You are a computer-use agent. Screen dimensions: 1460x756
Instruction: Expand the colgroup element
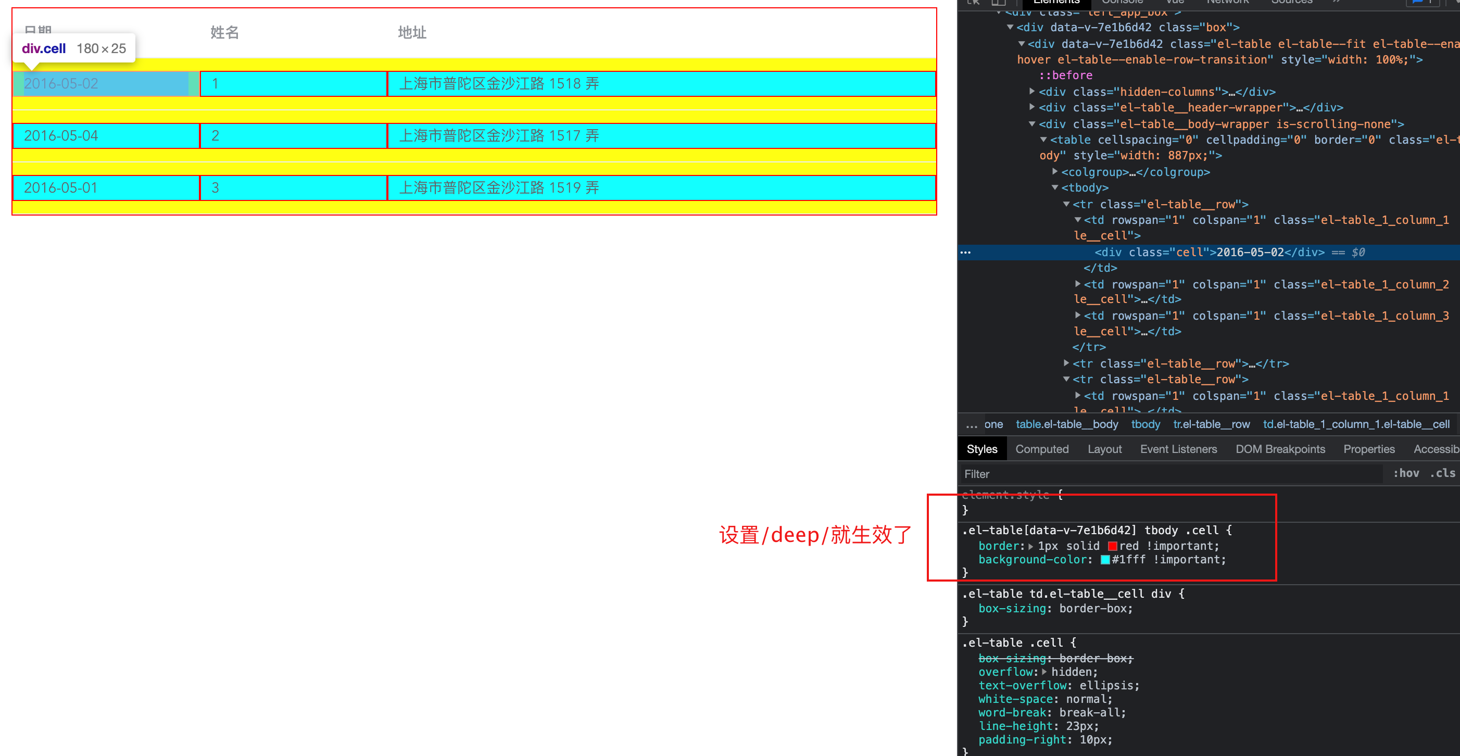[1055, 172]
